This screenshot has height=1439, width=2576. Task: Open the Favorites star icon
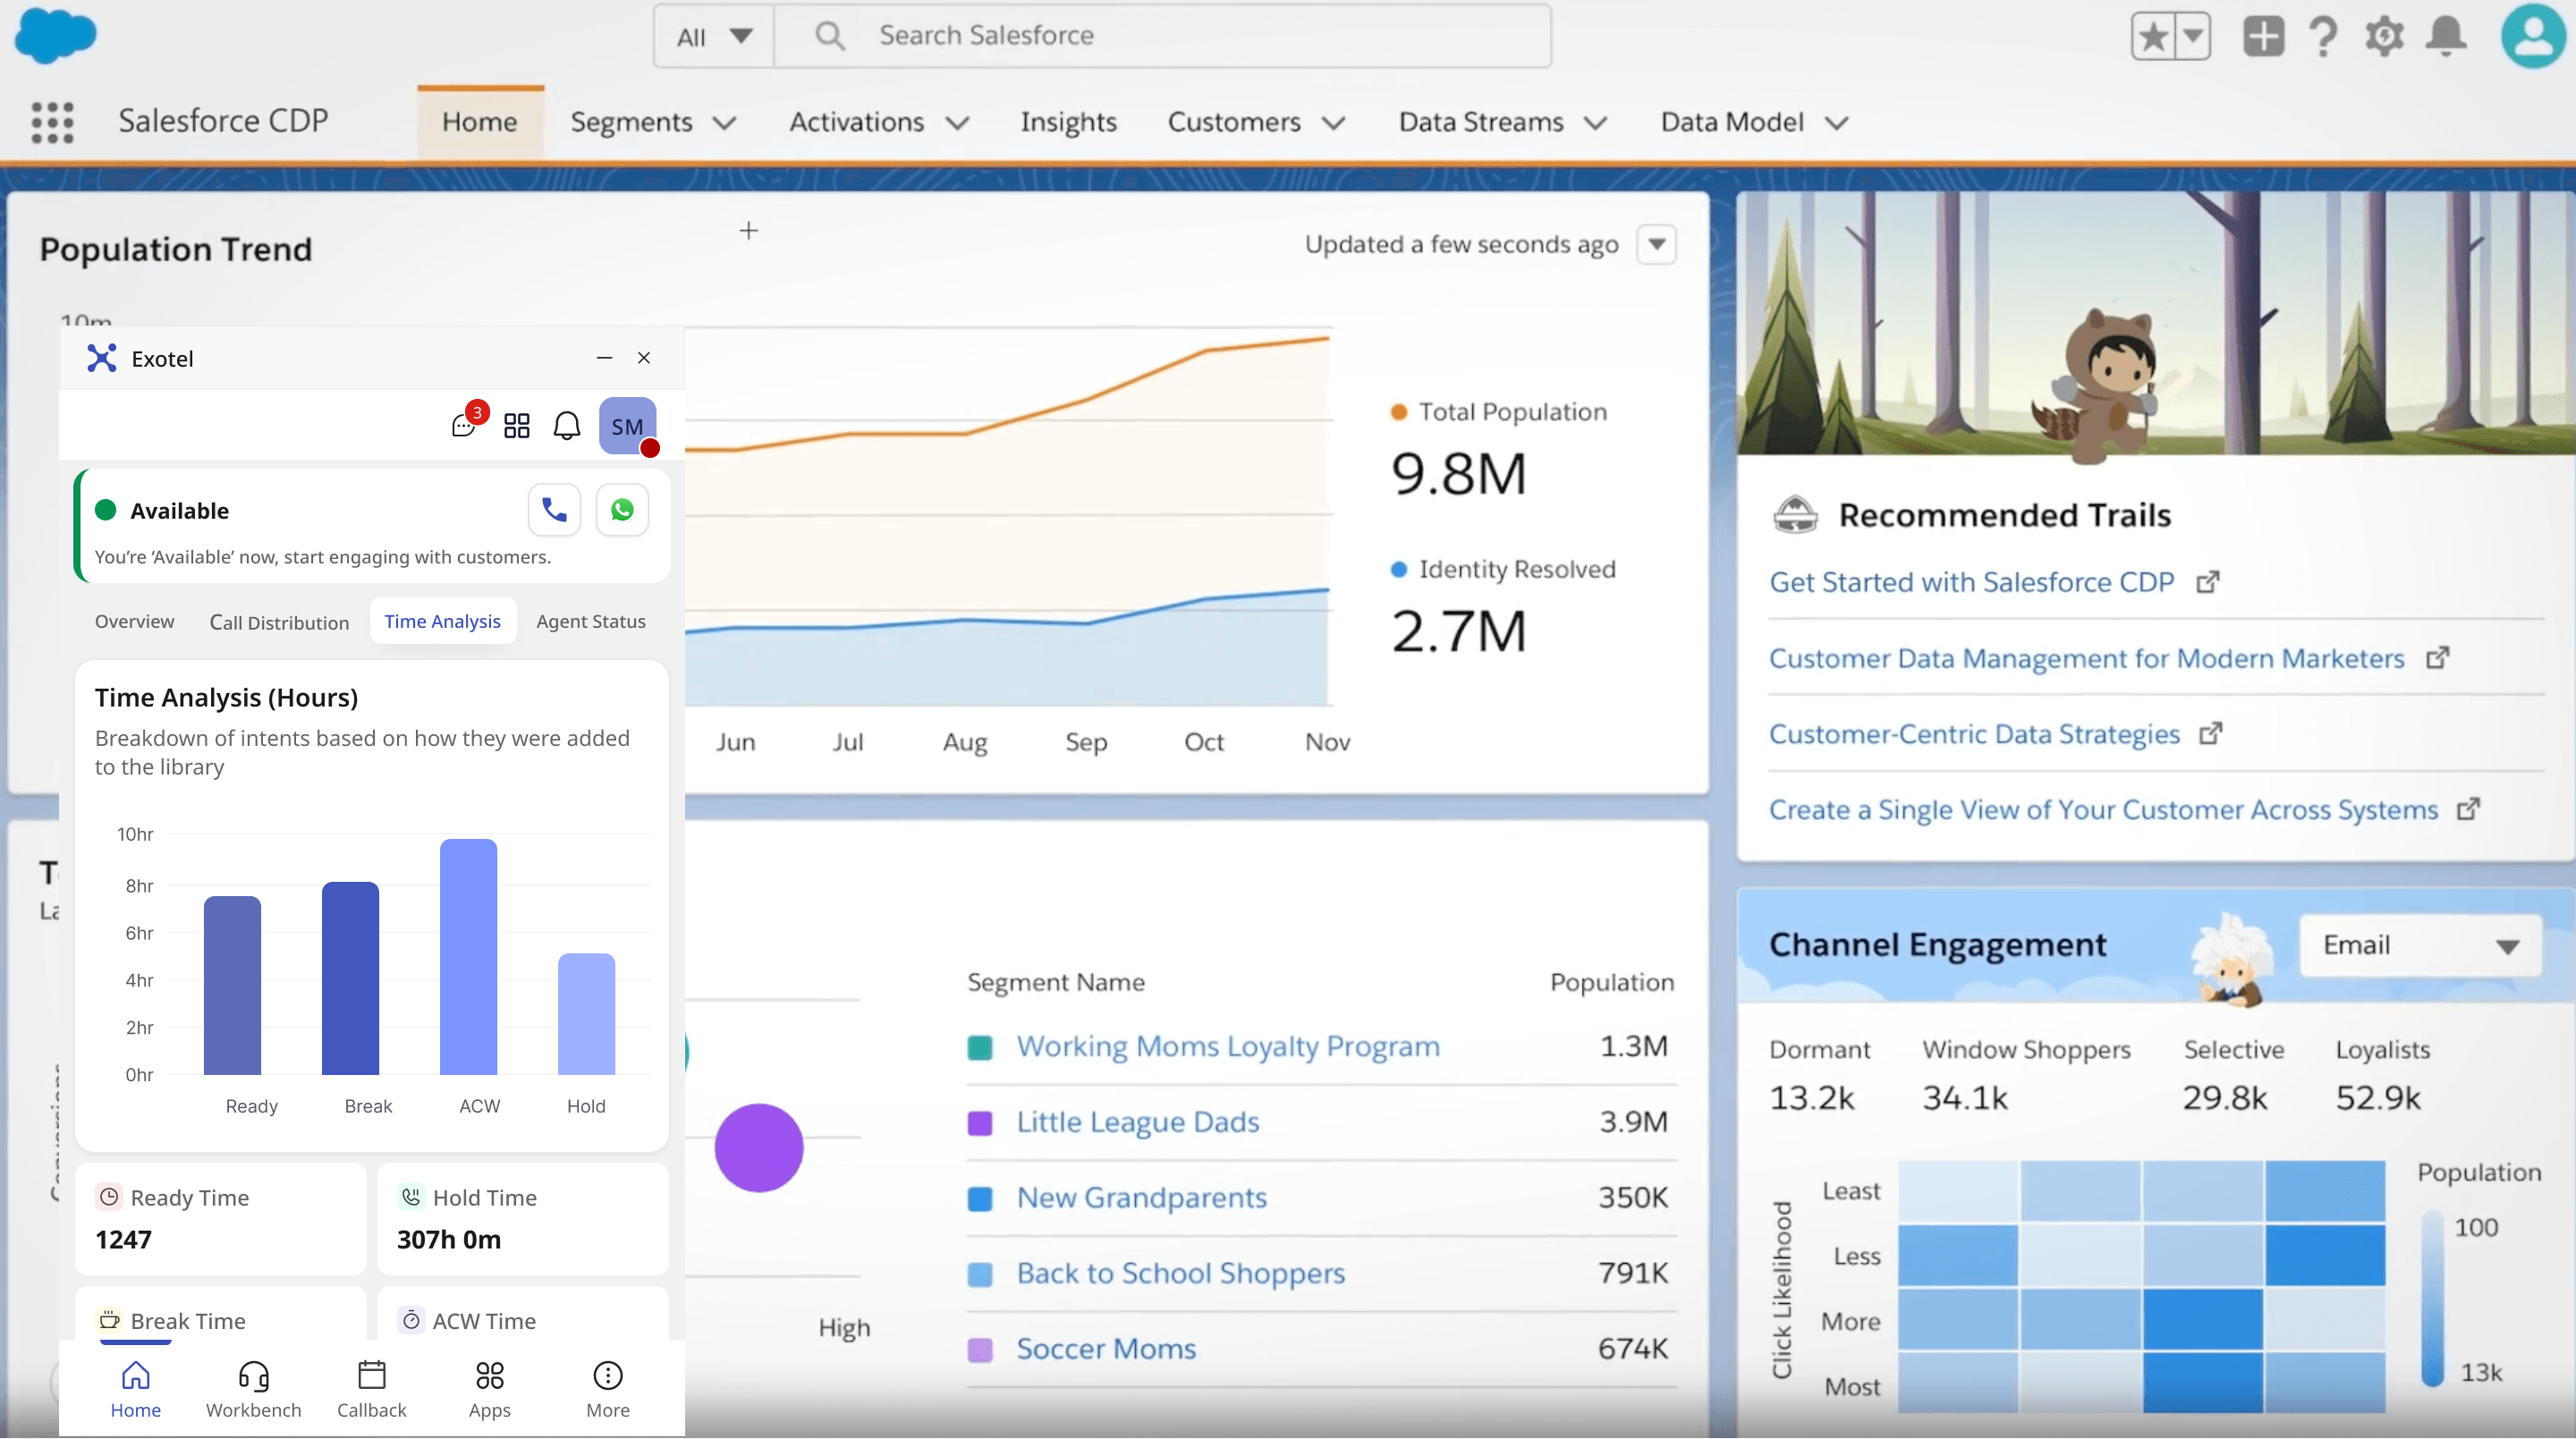[x=2152, y=37]
